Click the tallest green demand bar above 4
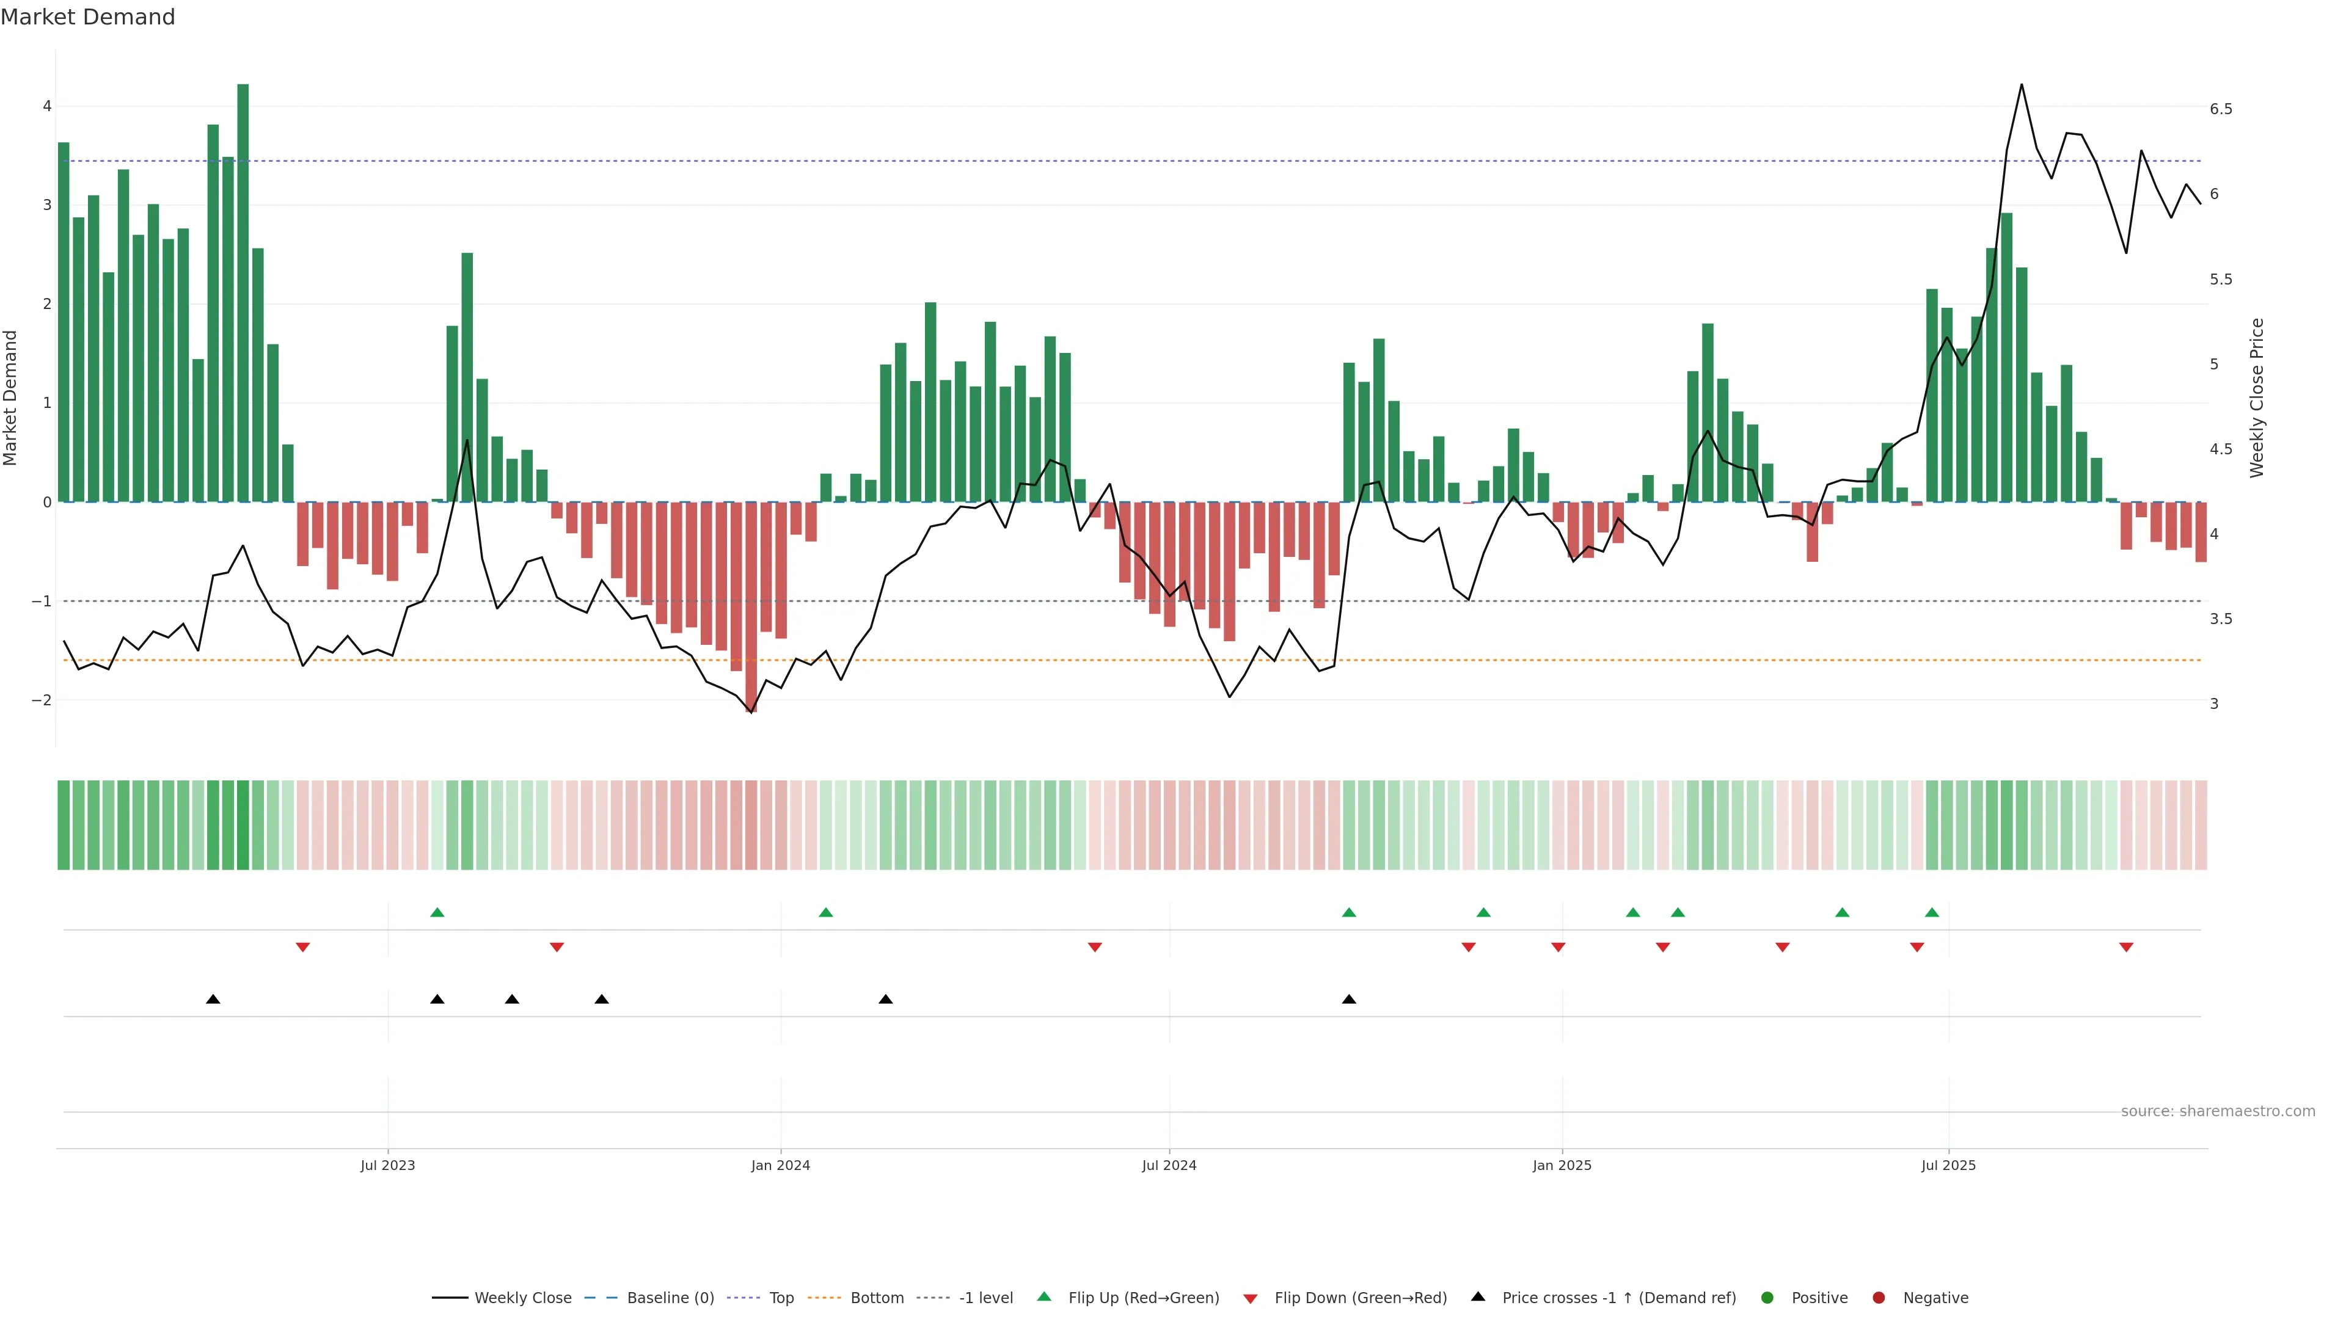The image size is (2346, 1319). 243,291
